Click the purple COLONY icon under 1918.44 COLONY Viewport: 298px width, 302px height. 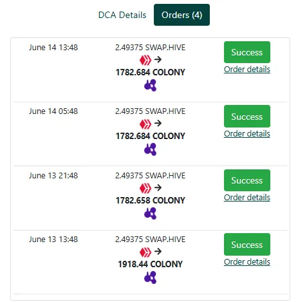point(150,278)
